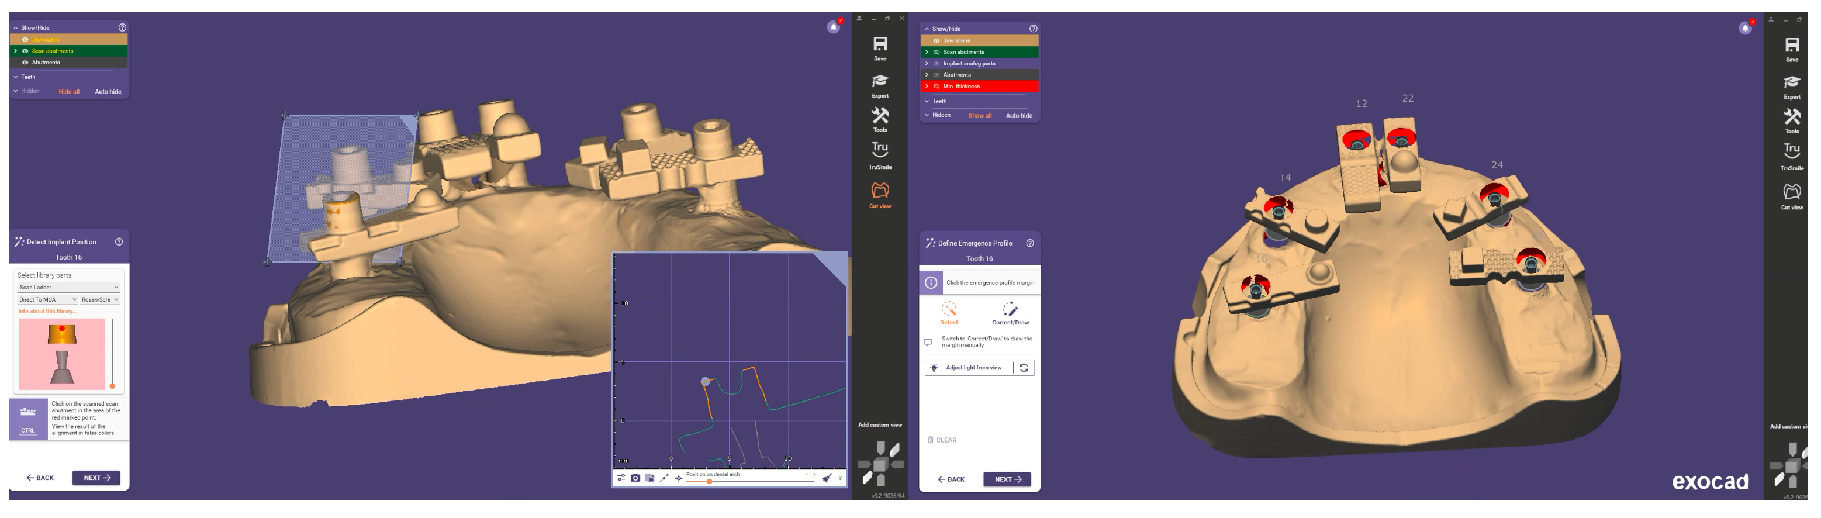This screenshot has height=518, width=1821.
Task: Toggle visibility of Min. thickness layer
Action: pos(937,87)
